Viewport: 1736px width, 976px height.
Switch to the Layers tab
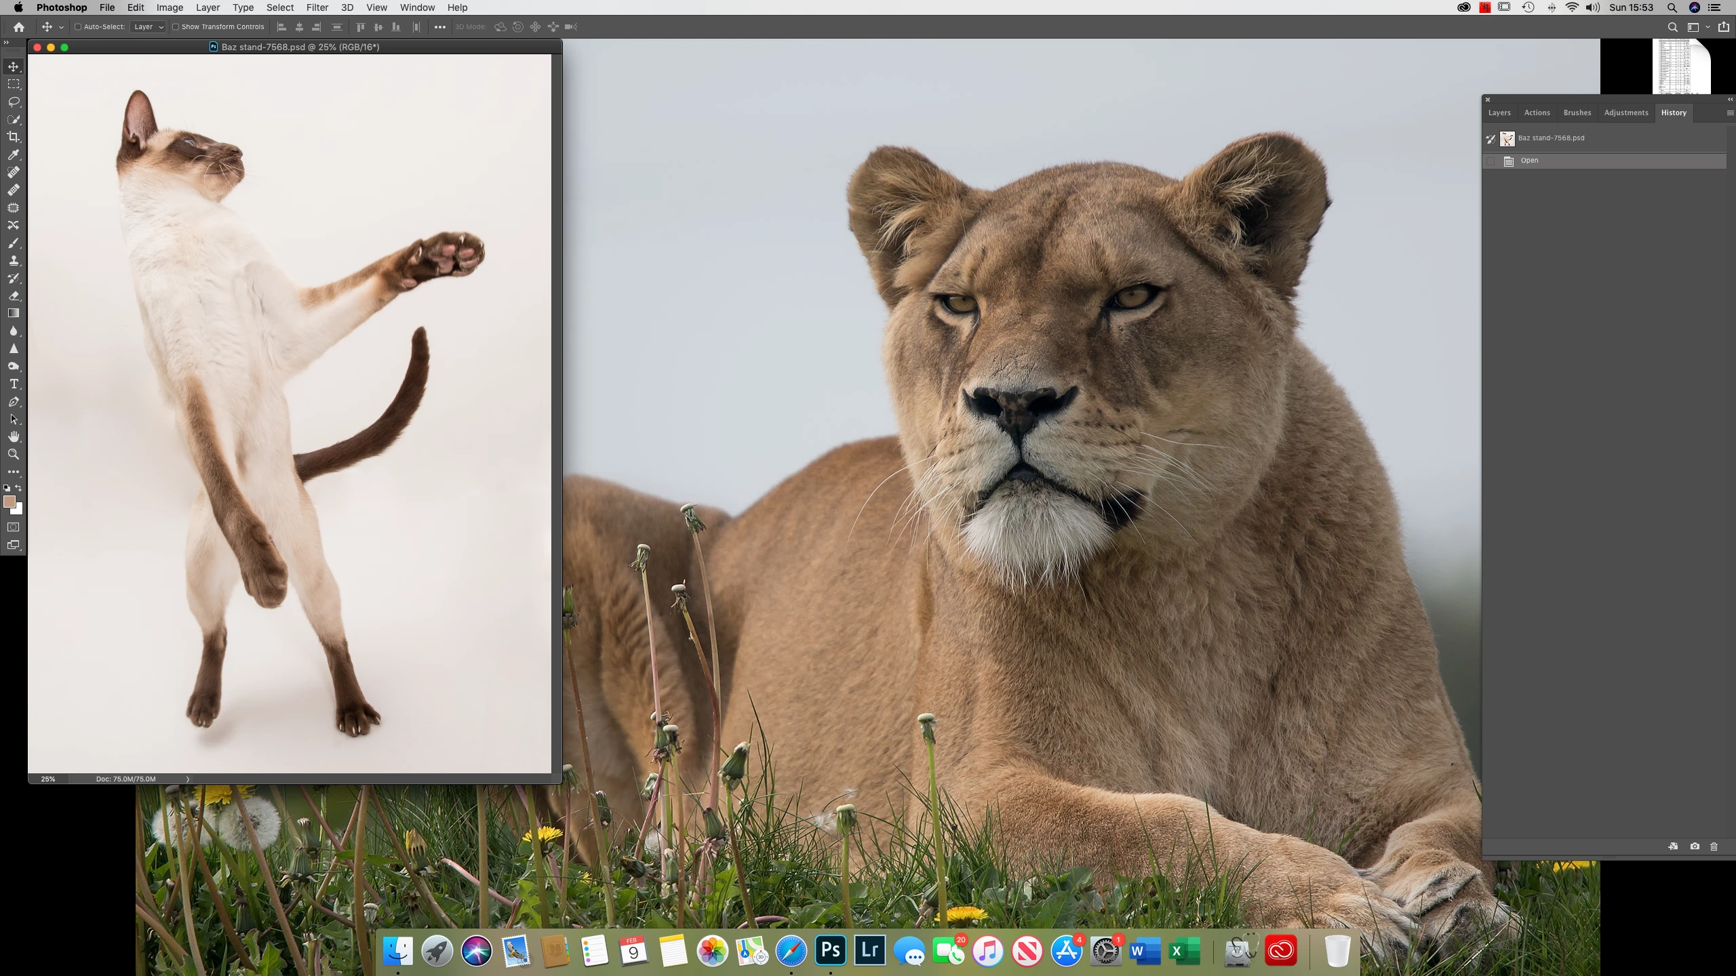click(1499, 113)
